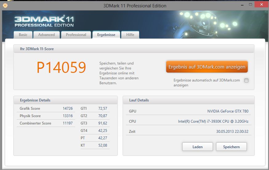This screenshot has height=170, width=269.
Task: Click the Ihr 3DMark 11-Score header
Action: (x=37, y=49)
